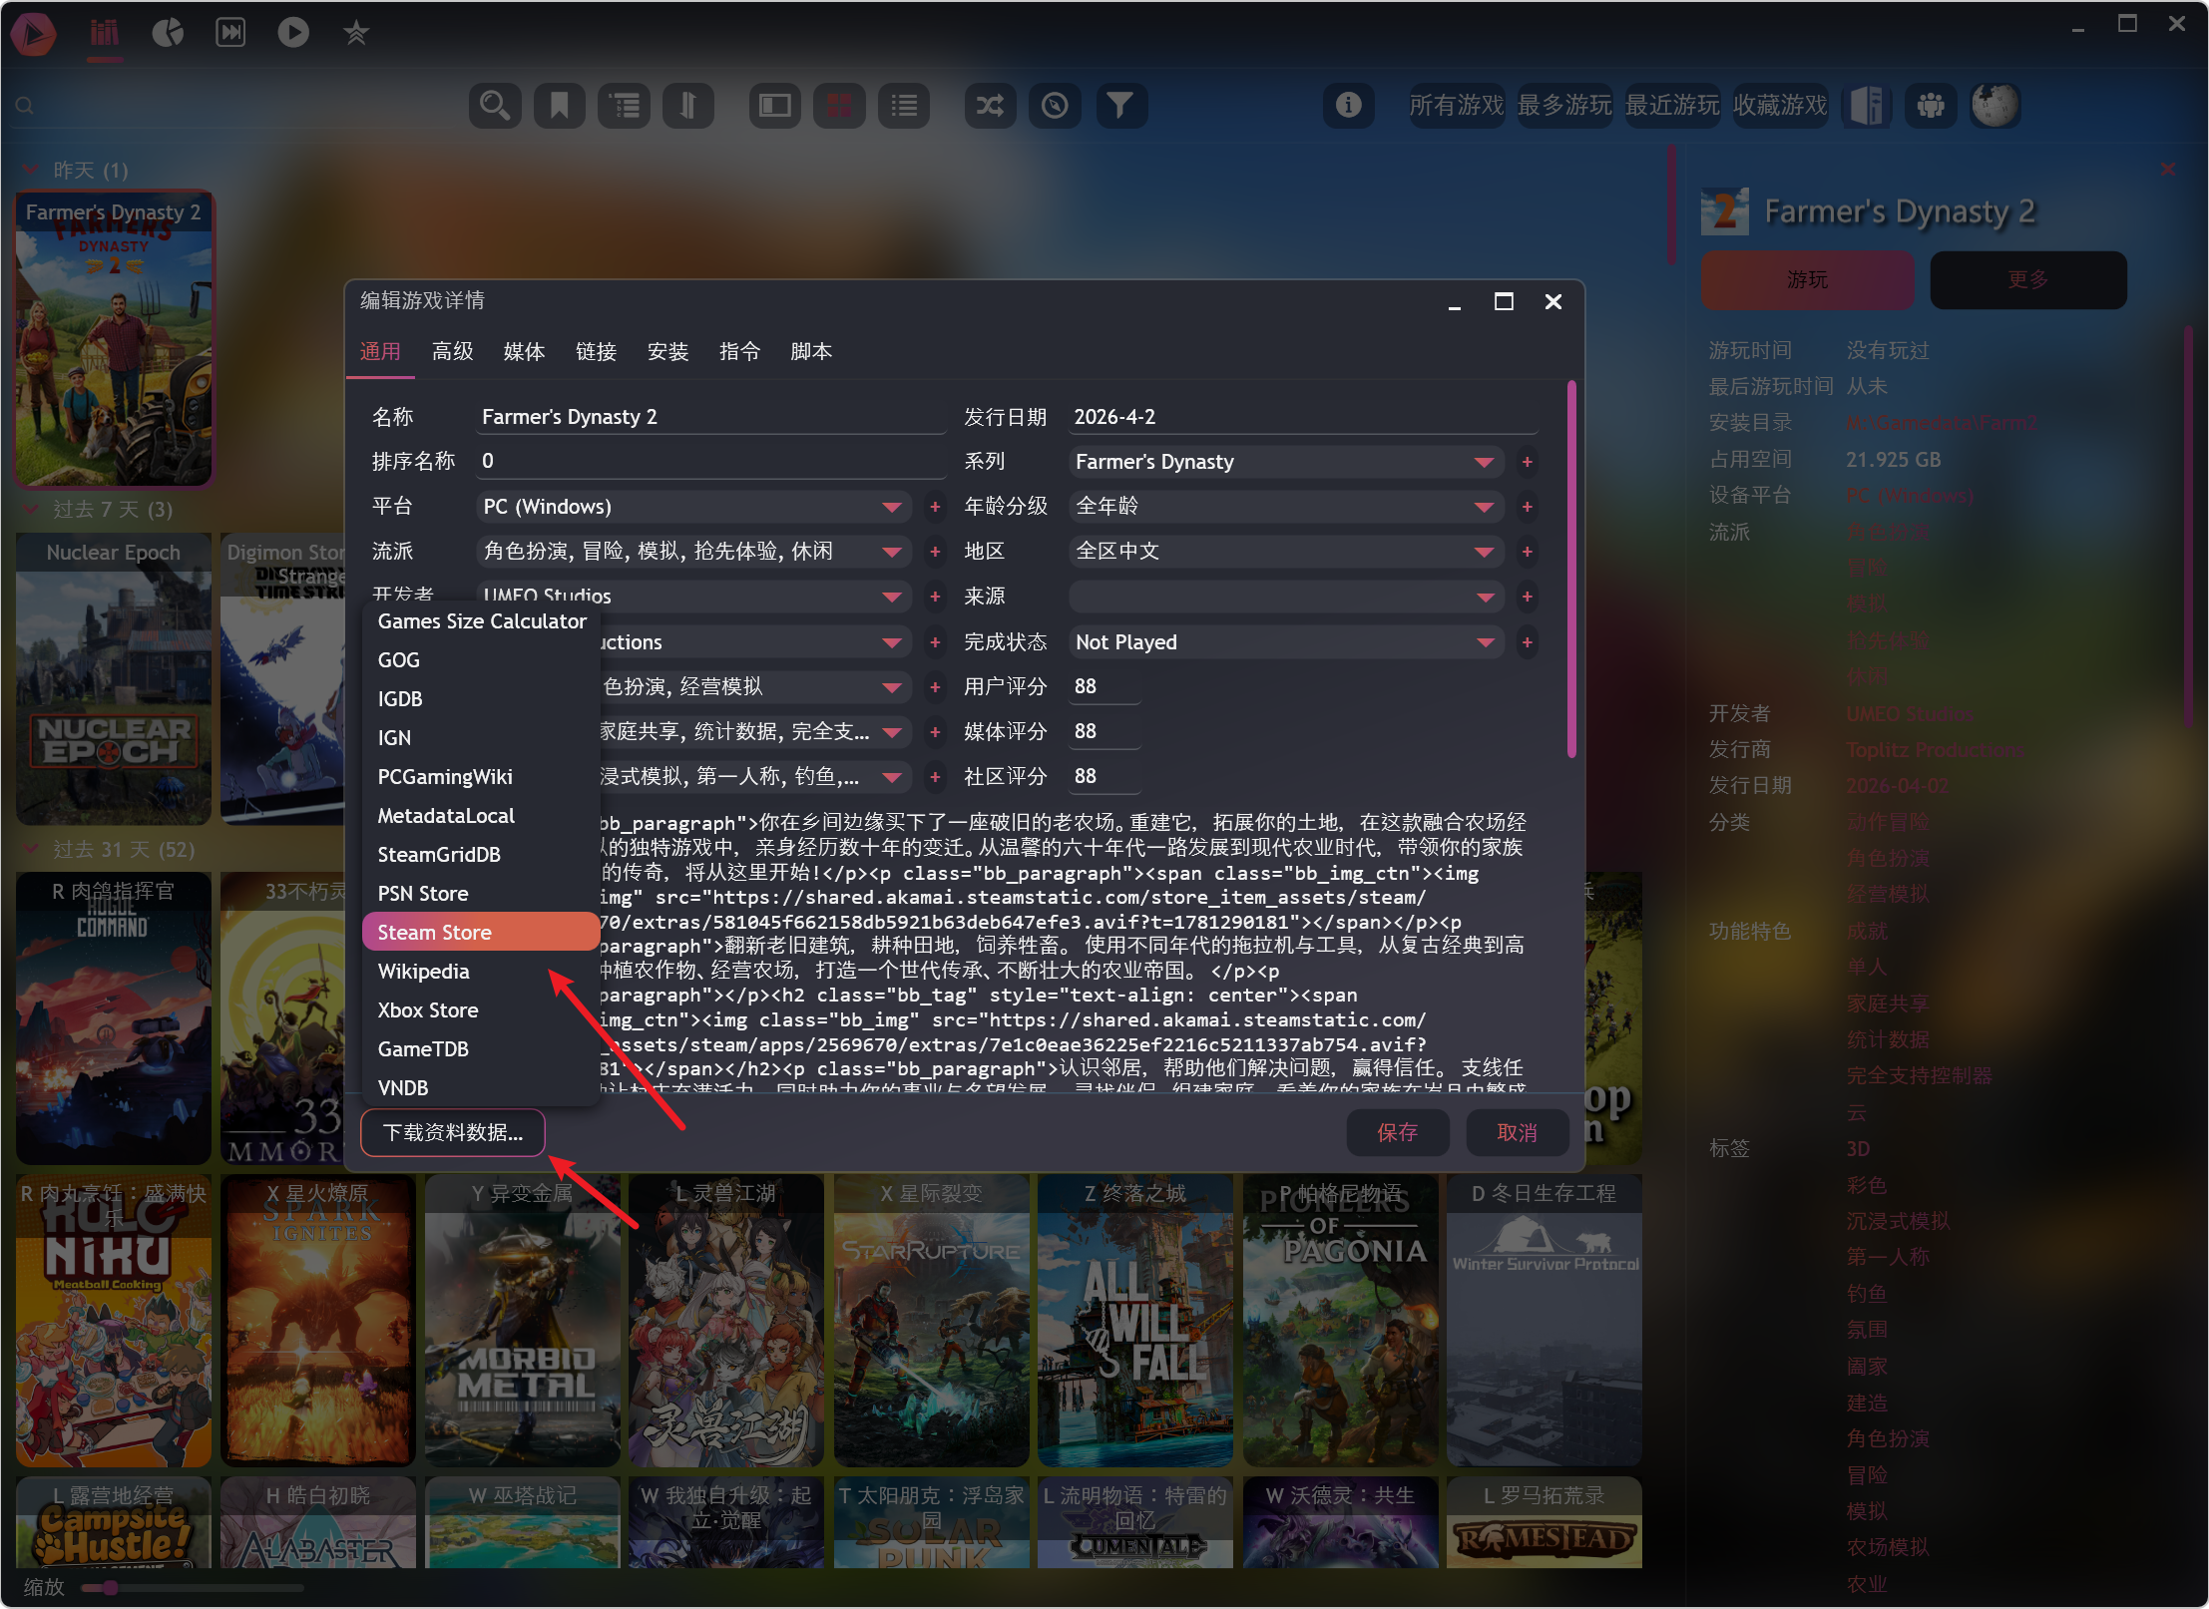Choose Wikipedia from metadata source menu

(x=481, y=972)
